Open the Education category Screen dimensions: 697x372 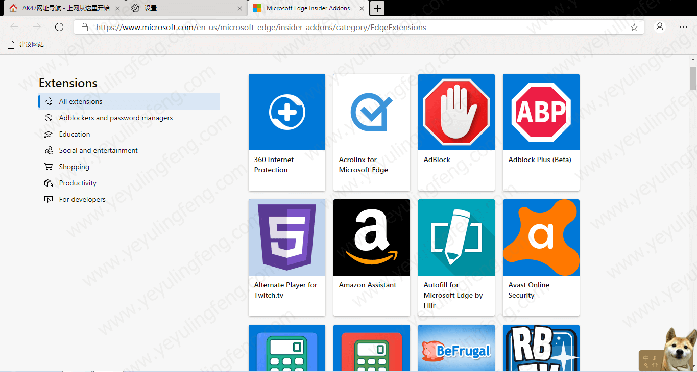tap(129, 134)
